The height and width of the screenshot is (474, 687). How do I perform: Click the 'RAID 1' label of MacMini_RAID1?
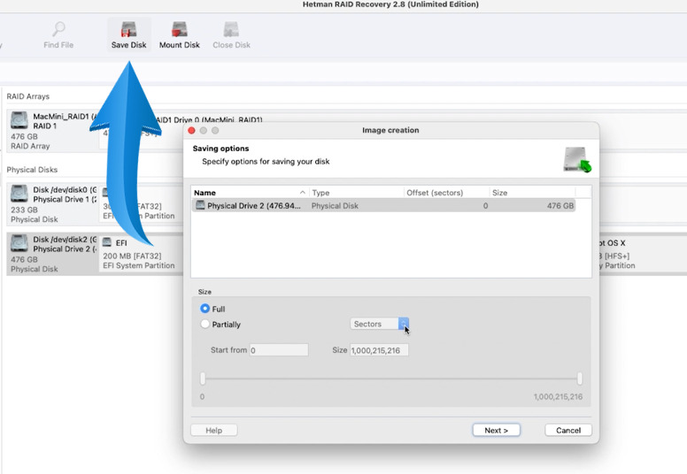44,126
